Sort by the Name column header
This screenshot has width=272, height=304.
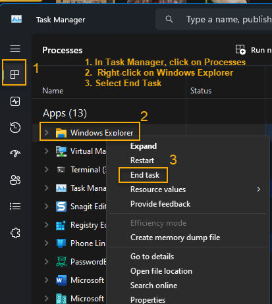[x=53, y=91]
